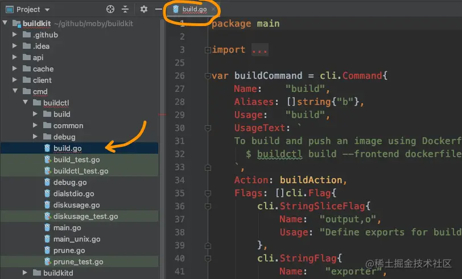
Task: Click the buildAction identifier on line 34
Action: tap(311, 180)
